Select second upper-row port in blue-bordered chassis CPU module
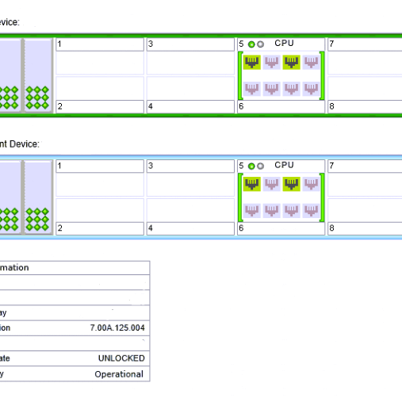The height and width of the screenshot is (402, 402). pyautogui.click(x=271, y=184)
